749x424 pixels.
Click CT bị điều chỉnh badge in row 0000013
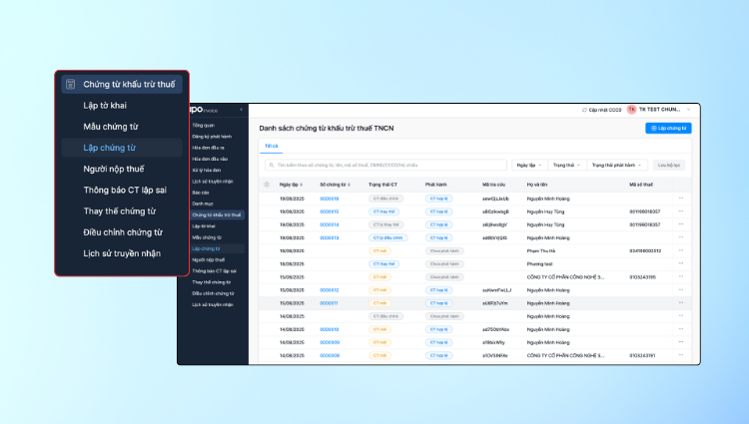(387, 237)
